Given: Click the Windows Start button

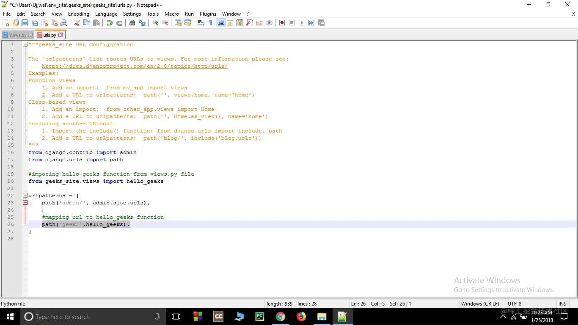Looking at the screenshot, I should (10, 317).
